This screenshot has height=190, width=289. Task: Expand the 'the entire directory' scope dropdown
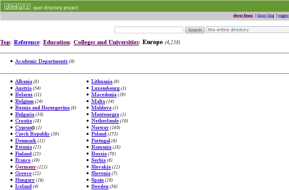[x=248, y=30]
